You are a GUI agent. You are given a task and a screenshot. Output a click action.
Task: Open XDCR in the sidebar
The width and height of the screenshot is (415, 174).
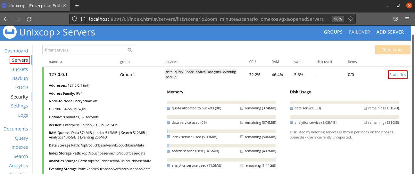coord(22,88)
